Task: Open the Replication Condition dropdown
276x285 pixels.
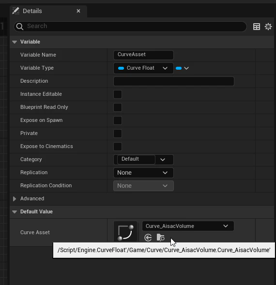Action: tap(143, 186)
